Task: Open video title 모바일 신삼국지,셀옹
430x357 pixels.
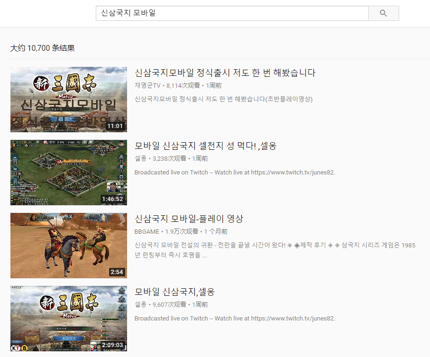Action: [174, 292]
